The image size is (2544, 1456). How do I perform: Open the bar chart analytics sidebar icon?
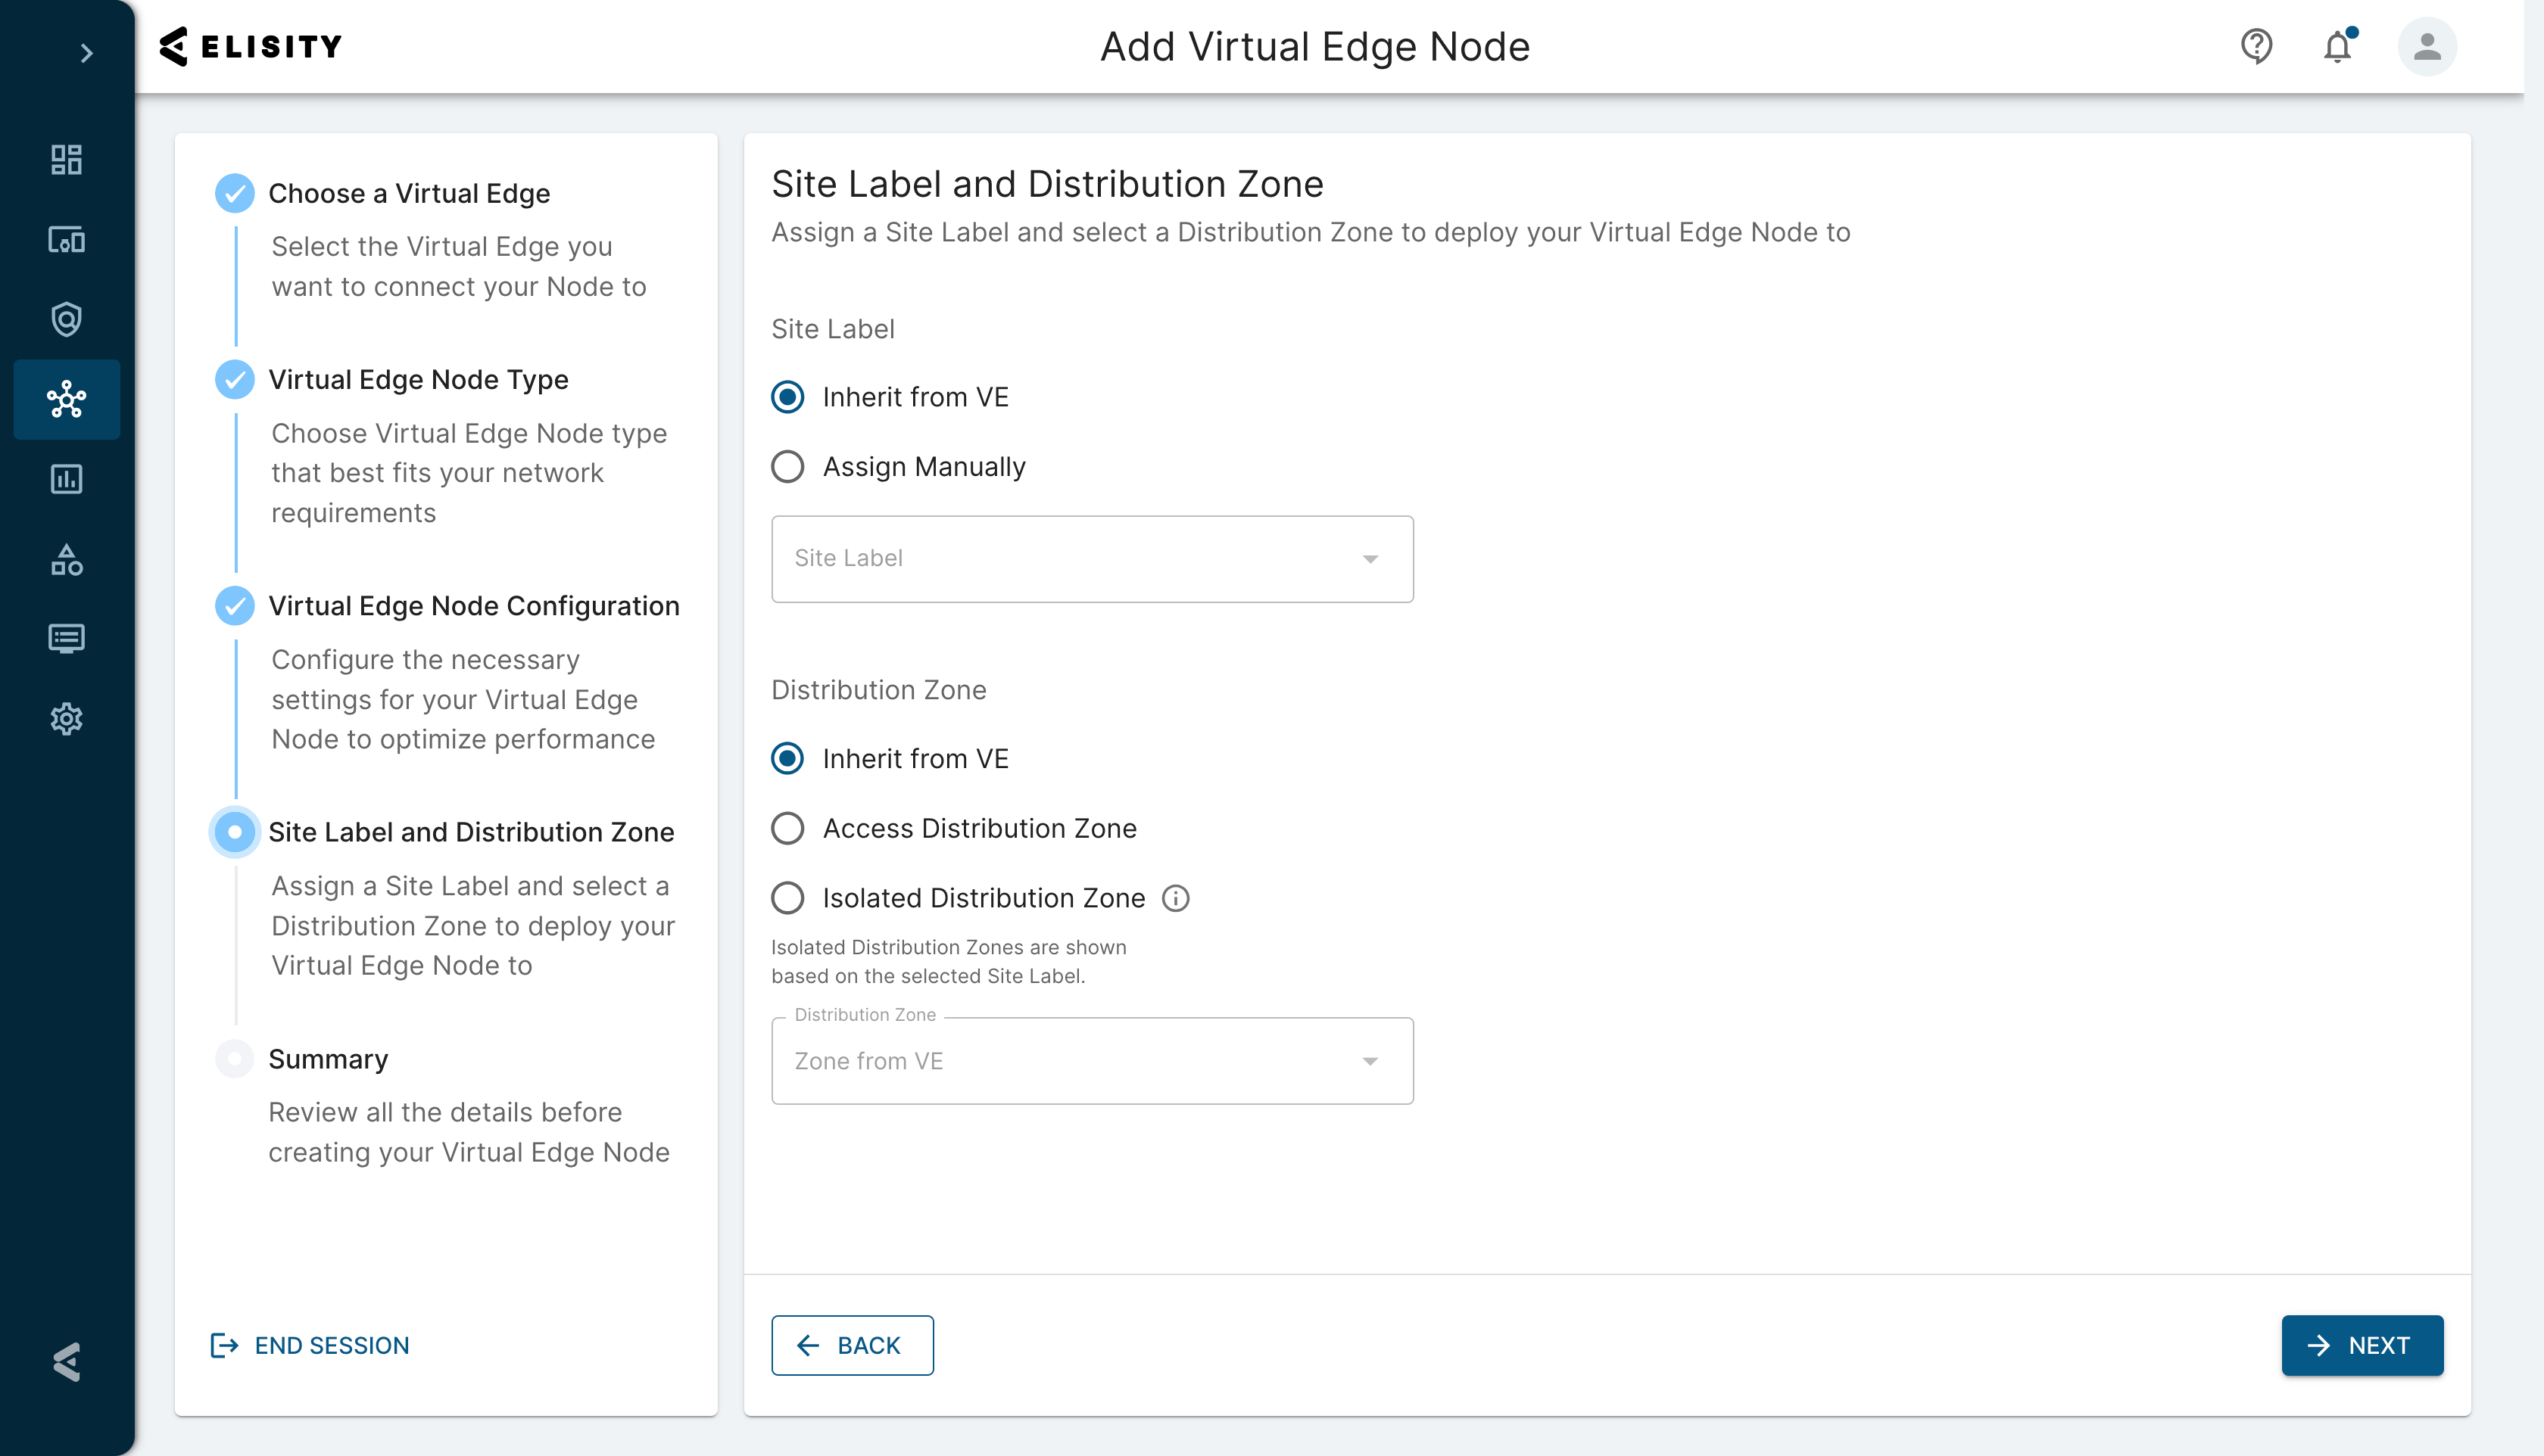[66, 479]
